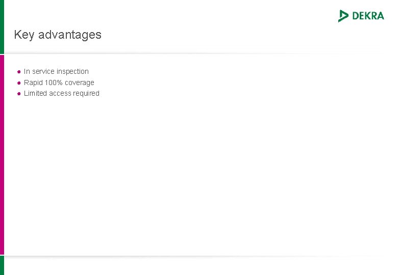
Task: Click the word "advantages" in the title
Action: coord(70,35)
